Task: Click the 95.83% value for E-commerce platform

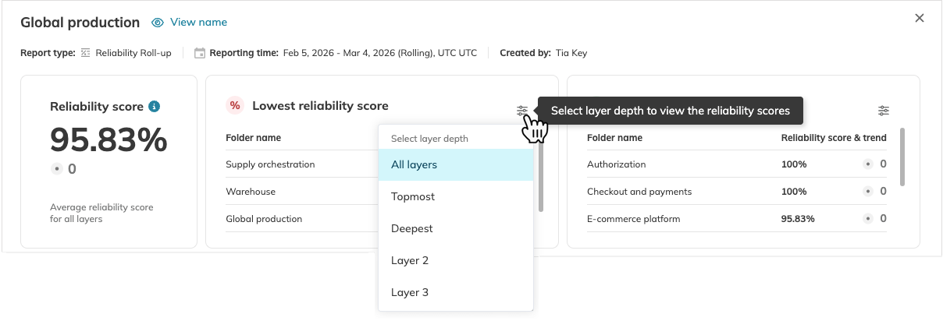Action: [798, 219]
